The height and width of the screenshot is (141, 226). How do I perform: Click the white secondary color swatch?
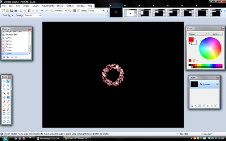pyautogui.click(x=195, y=43)
